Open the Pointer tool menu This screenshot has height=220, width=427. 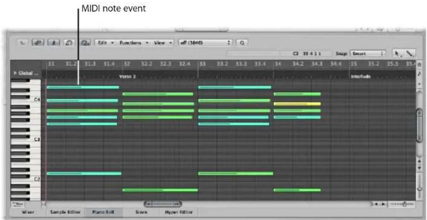point(397,54)
